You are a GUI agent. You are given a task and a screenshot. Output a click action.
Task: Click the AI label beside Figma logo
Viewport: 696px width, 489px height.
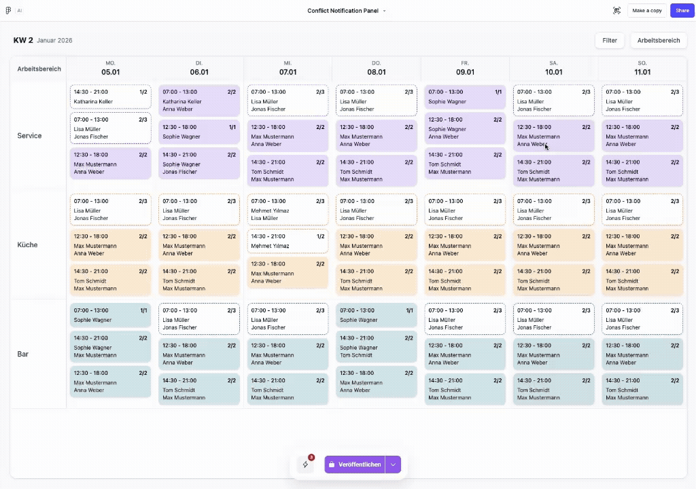pyautogui.click(x=20, y=11)
